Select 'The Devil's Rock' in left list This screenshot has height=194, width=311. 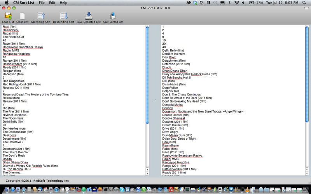coord(14,156)
